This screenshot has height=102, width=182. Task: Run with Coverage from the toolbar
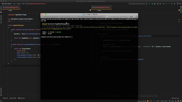click(155, 4)
